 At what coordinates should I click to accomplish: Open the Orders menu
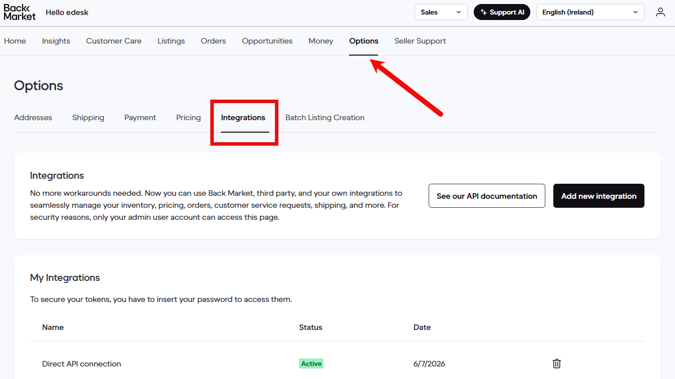(213, 41)
